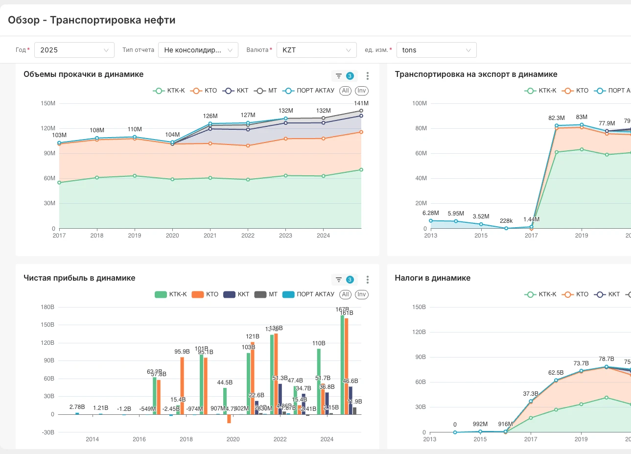
Task: Toggle МТ series in Объемы прокачки legend
Action: tap(266, 91)
